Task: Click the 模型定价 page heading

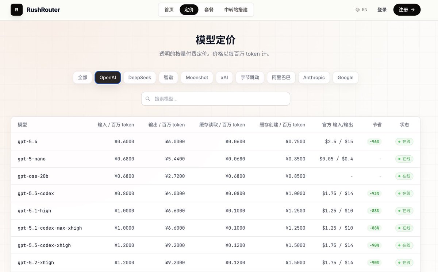Action: click(x=216, y=39)
